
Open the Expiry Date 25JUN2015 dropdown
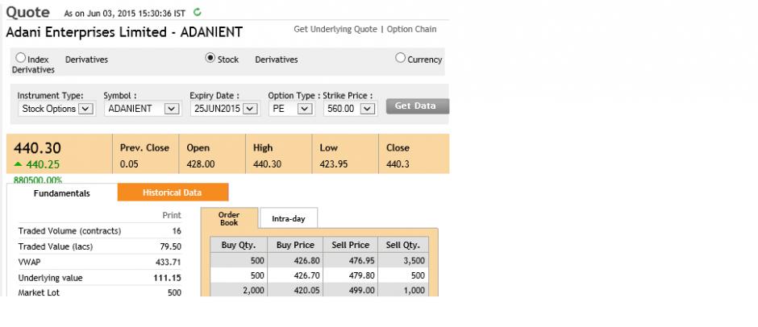point(224,109)
